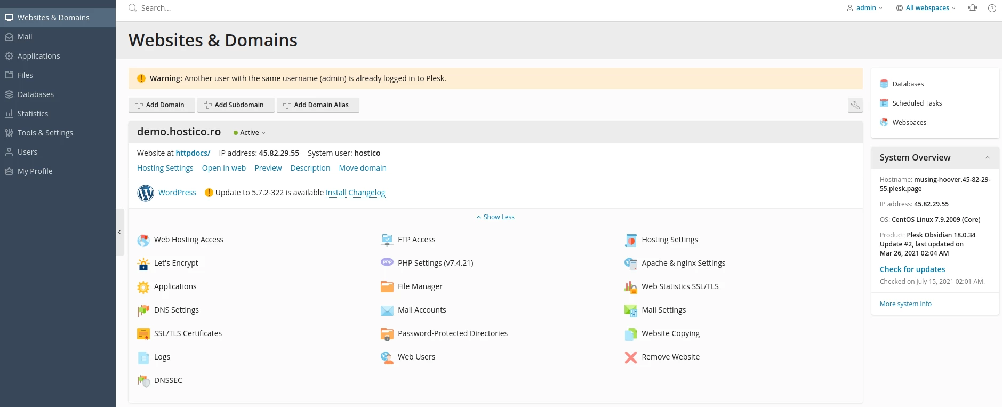Click the Check for updates link
1002x407 pixels.
click(x=912, y=269)
